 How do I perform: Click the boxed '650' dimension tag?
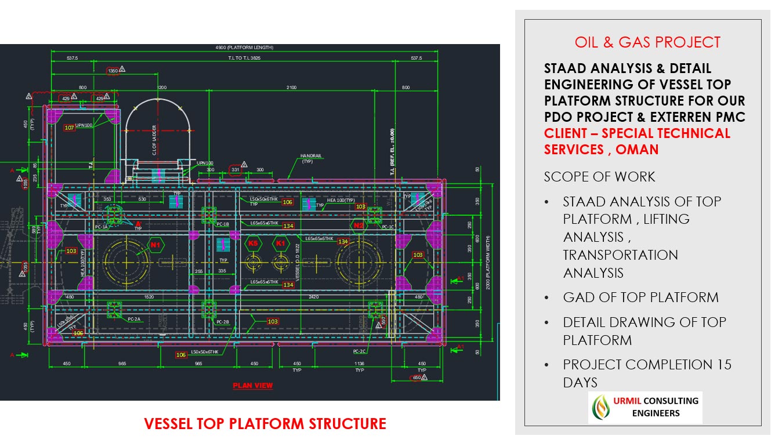pos(417,377)
